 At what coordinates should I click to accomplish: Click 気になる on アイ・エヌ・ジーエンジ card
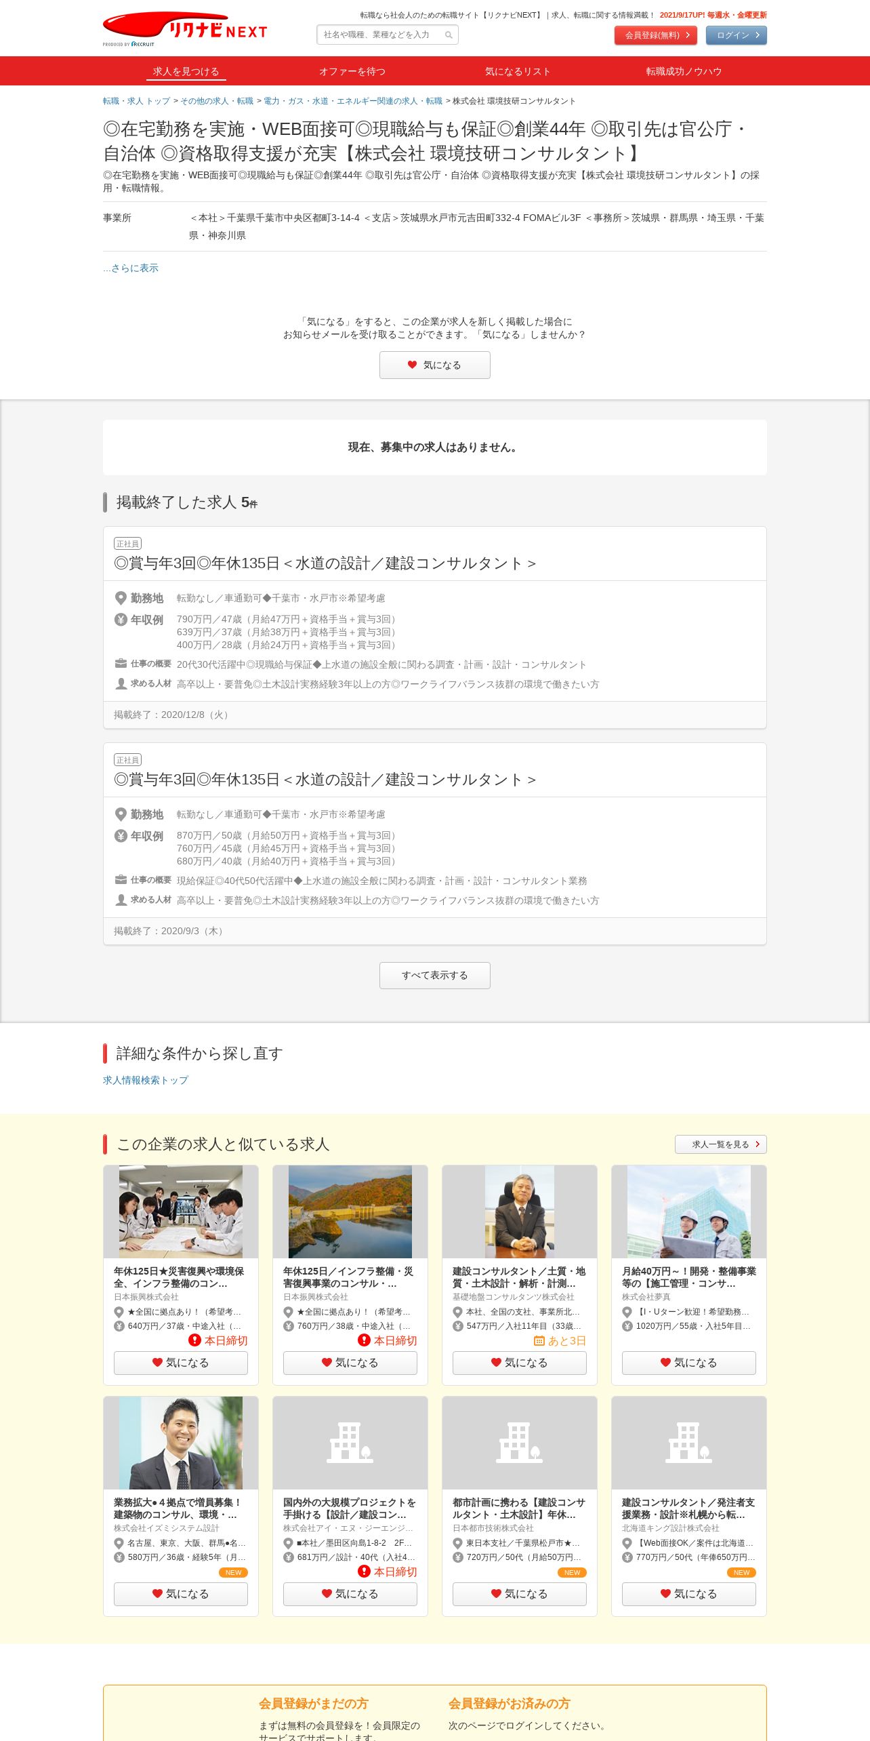(x=350, y=1594)
